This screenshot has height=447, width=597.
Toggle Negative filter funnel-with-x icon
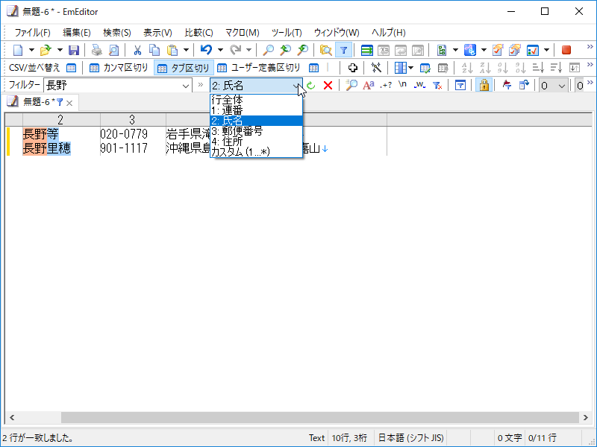click(x=437, y=85)
